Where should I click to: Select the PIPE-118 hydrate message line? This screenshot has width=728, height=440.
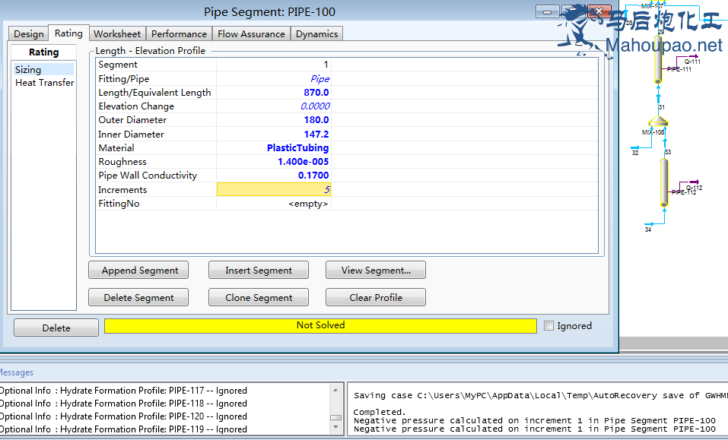[123, 404]
